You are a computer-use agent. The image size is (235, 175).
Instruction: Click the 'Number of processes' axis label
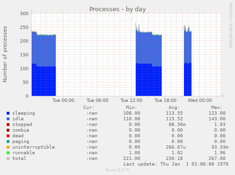[x=5, y=54]
